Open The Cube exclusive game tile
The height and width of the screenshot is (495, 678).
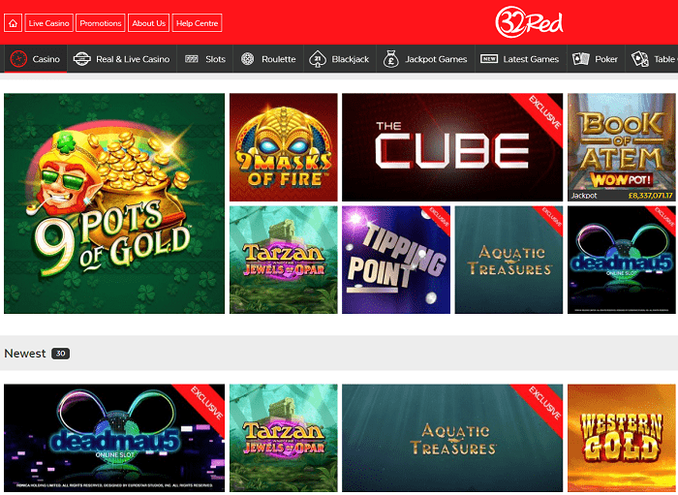pos(452,147)
